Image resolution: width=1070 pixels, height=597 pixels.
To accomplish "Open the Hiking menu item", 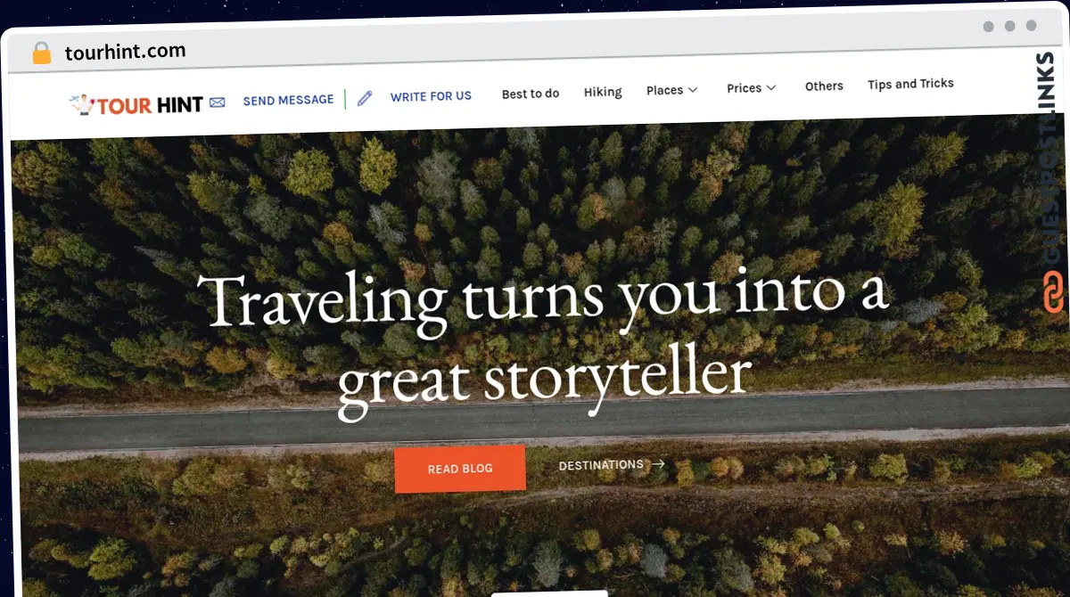I will 603,92.
